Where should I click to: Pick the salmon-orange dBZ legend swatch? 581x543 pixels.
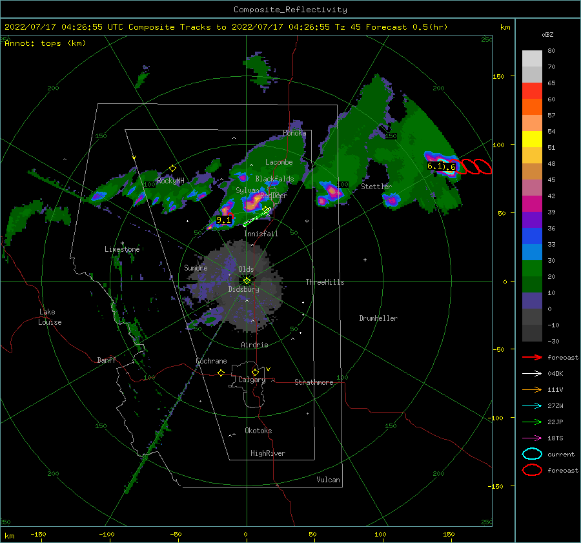click(532, 123)
